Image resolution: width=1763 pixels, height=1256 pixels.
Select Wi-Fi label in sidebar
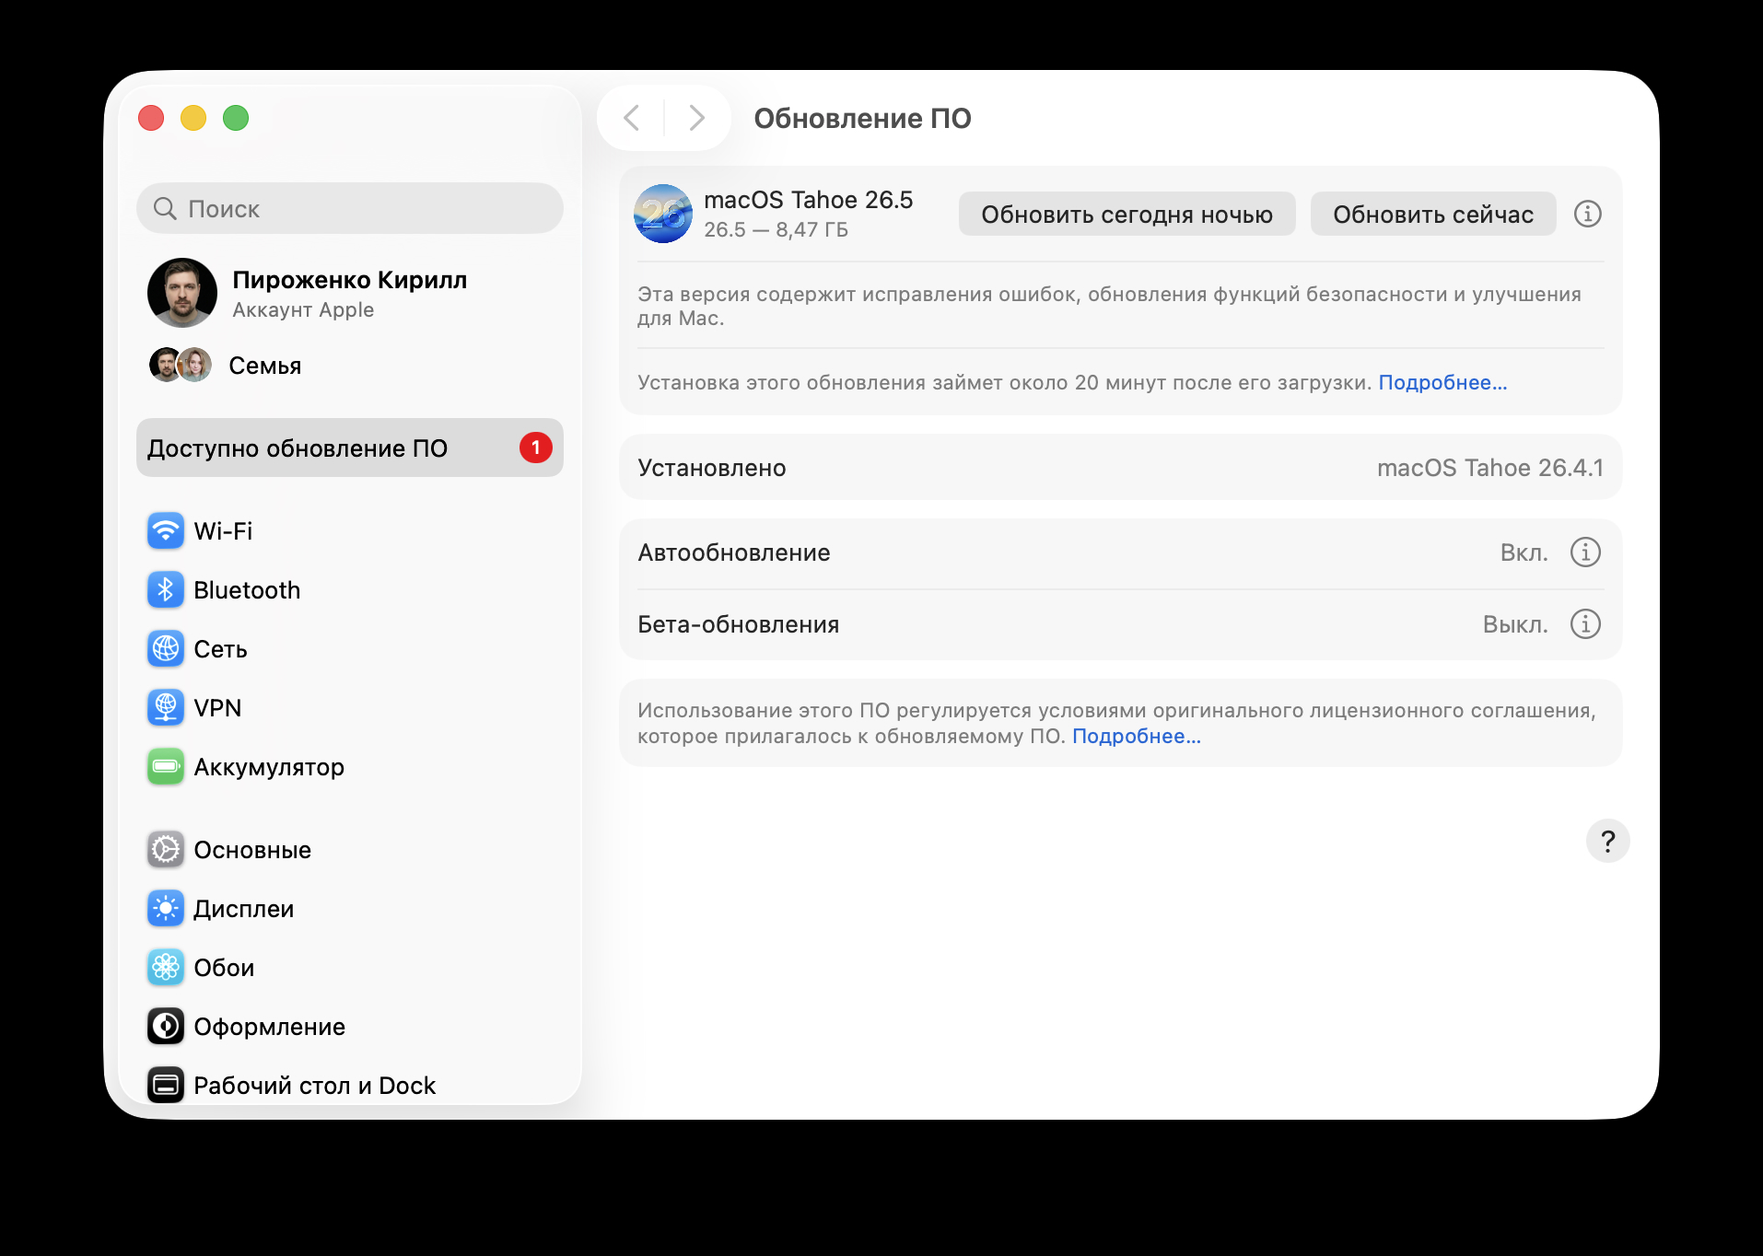coord(223,531)
